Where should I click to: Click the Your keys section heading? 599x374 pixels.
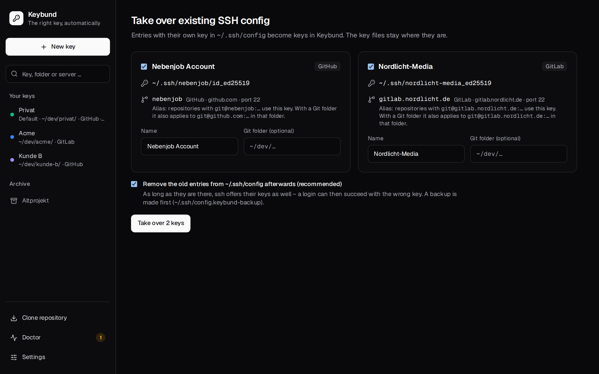22,96
